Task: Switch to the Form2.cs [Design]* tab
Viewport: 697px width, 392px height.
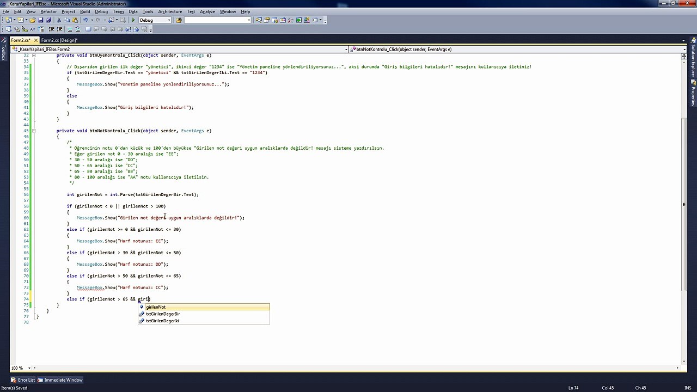Action: [x=59, y=40]
